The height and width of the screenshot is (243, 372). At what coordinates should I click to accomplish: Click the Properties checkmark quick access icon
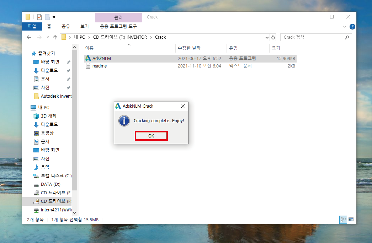point(39,17)
